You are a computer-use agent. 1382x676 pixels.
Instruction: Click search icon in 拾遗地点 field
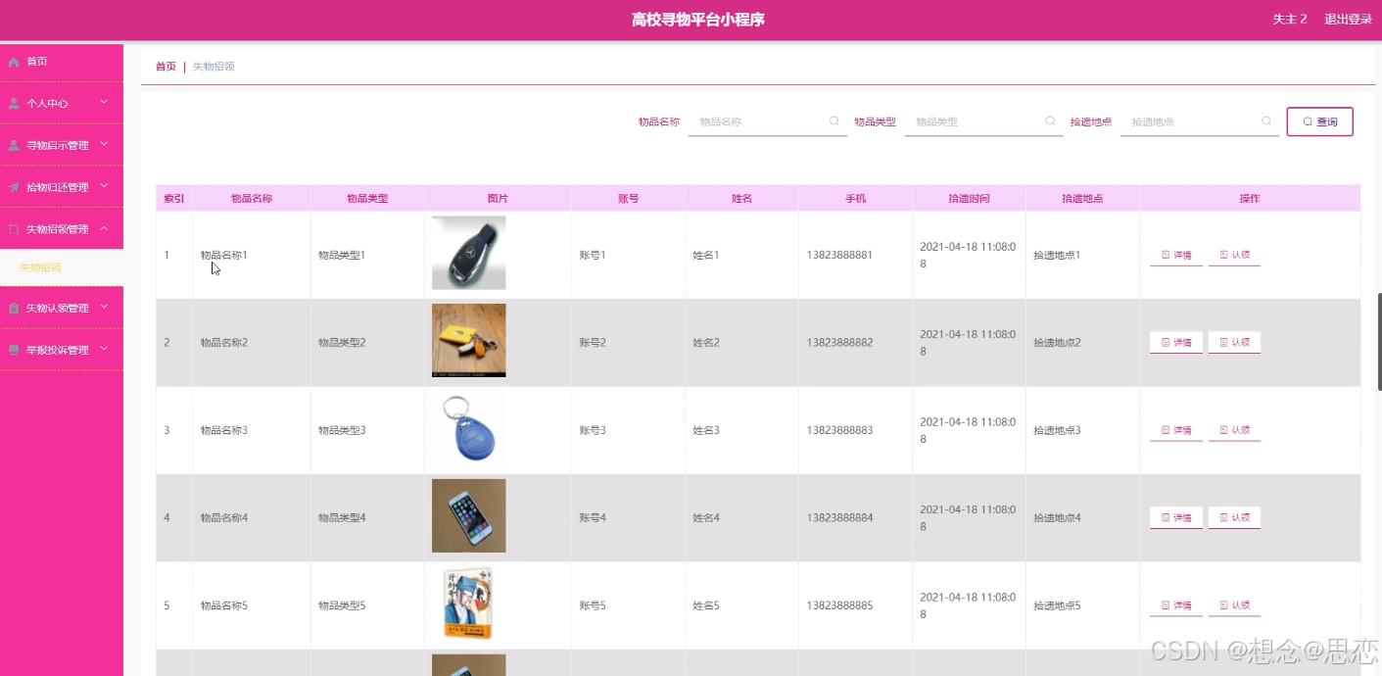point(1266,121)
